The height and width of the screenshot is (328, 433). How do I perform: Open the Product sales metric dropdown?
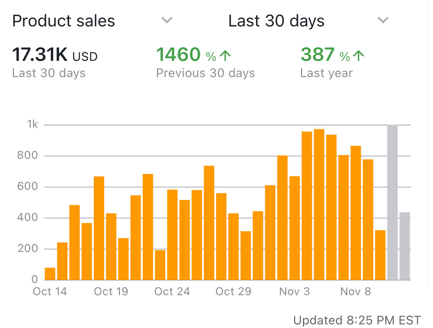(64, 21)
